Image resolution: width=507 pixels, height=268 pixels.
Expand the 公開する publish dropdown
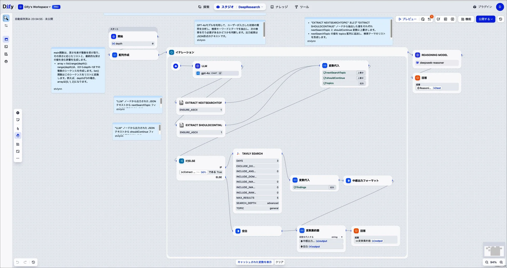coord(485,19)
